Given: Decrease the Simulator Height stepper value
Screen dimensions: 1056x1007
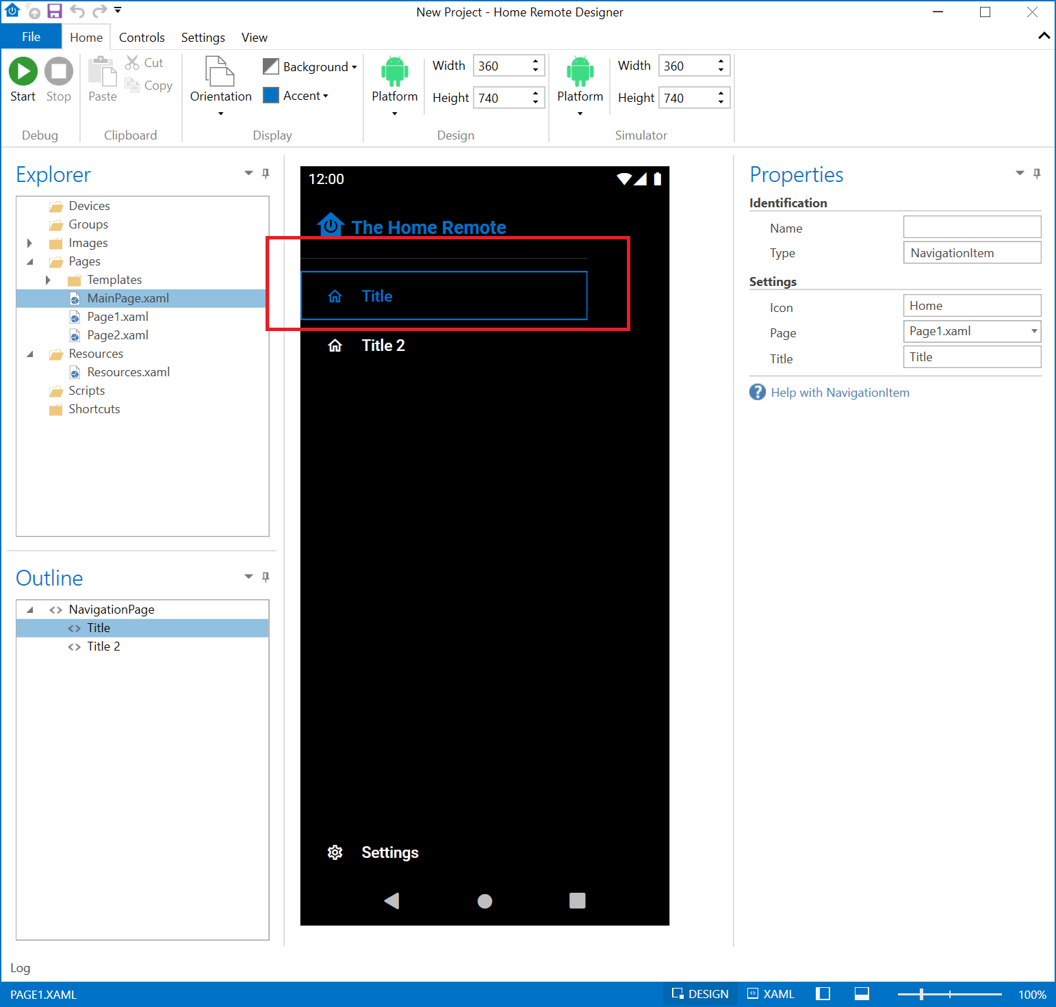Looking at the screenshot, I should click(721, 103).
